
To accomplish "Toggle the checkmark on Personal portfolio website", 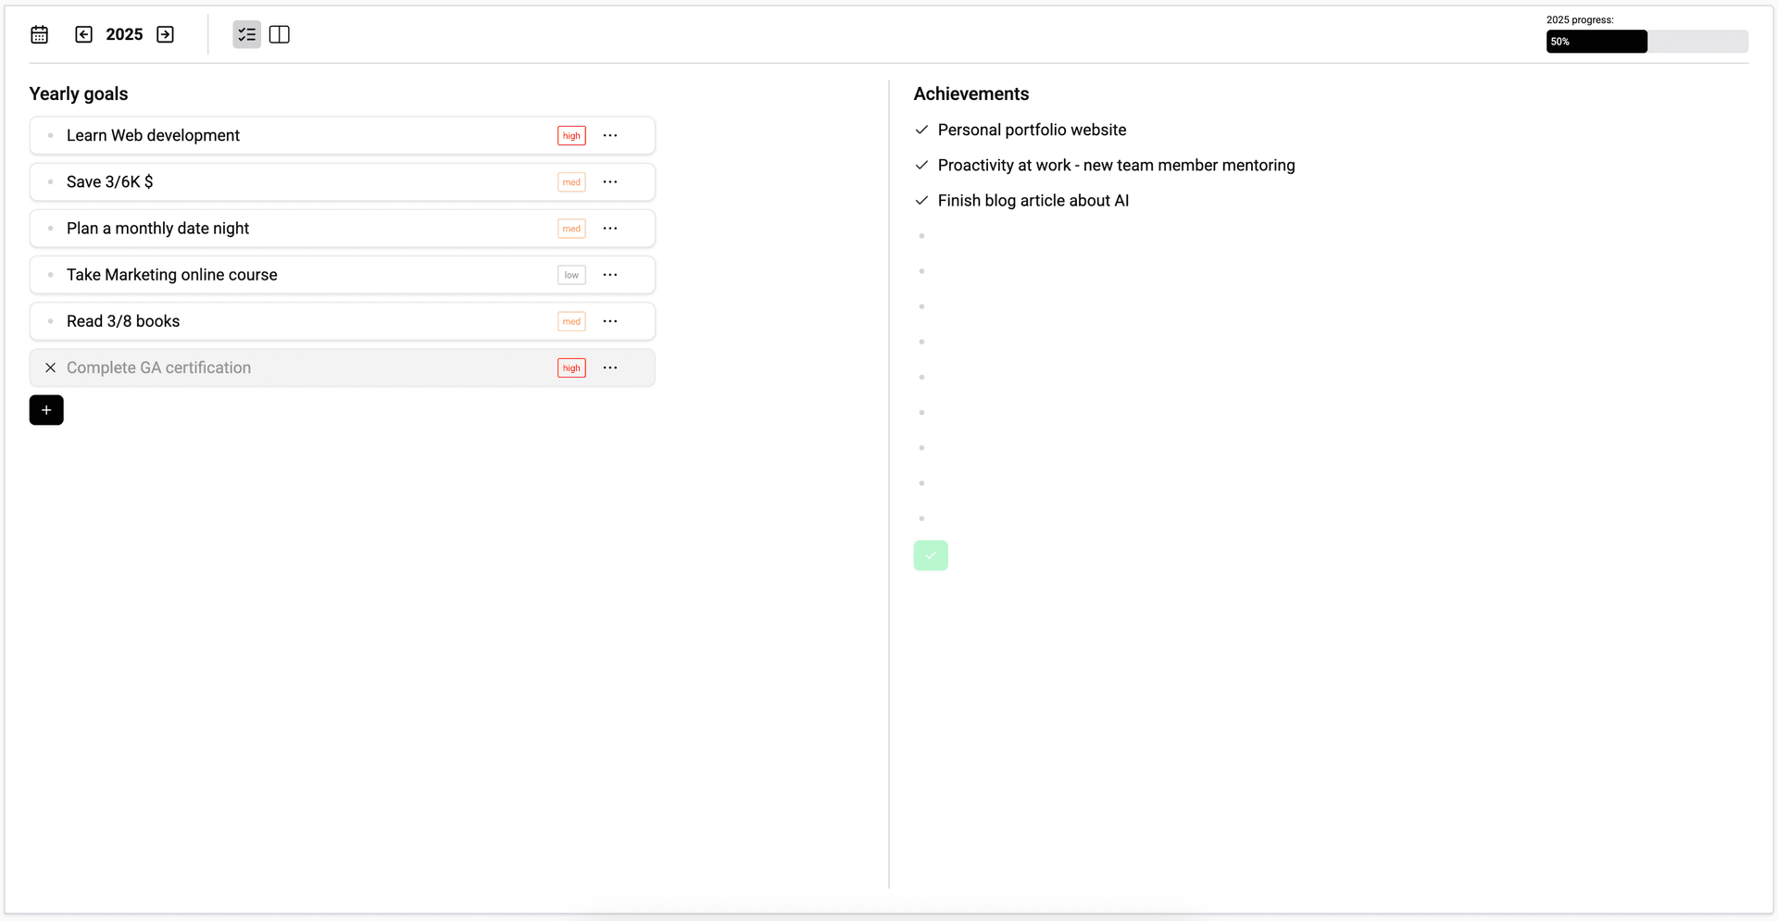I will (921, 130).
